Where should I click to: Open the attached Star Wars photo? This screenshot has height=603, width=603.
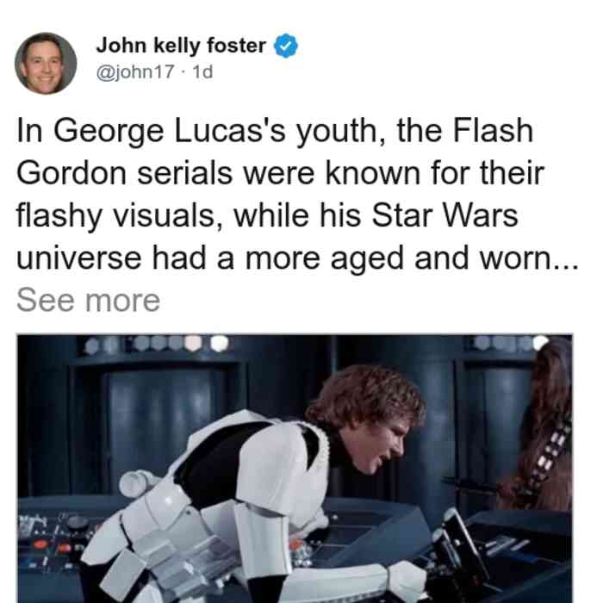295,469
